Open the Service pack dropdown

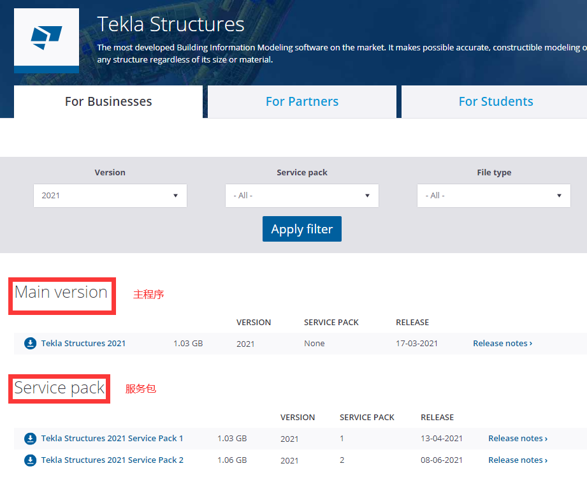(x=301, y=195)
